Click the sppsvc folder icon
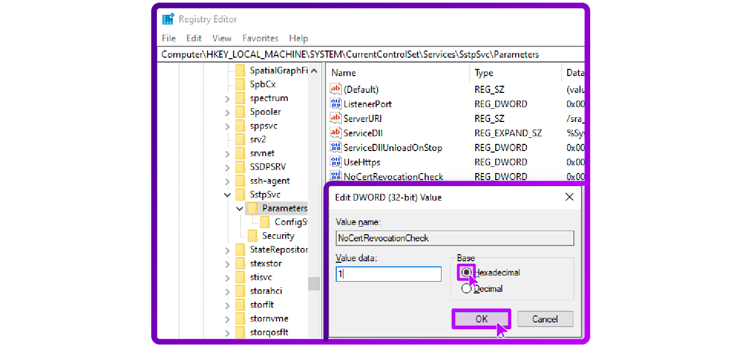The height and width of the screenshot is (348, 744). pyautogui.click(x=241, y=126)
